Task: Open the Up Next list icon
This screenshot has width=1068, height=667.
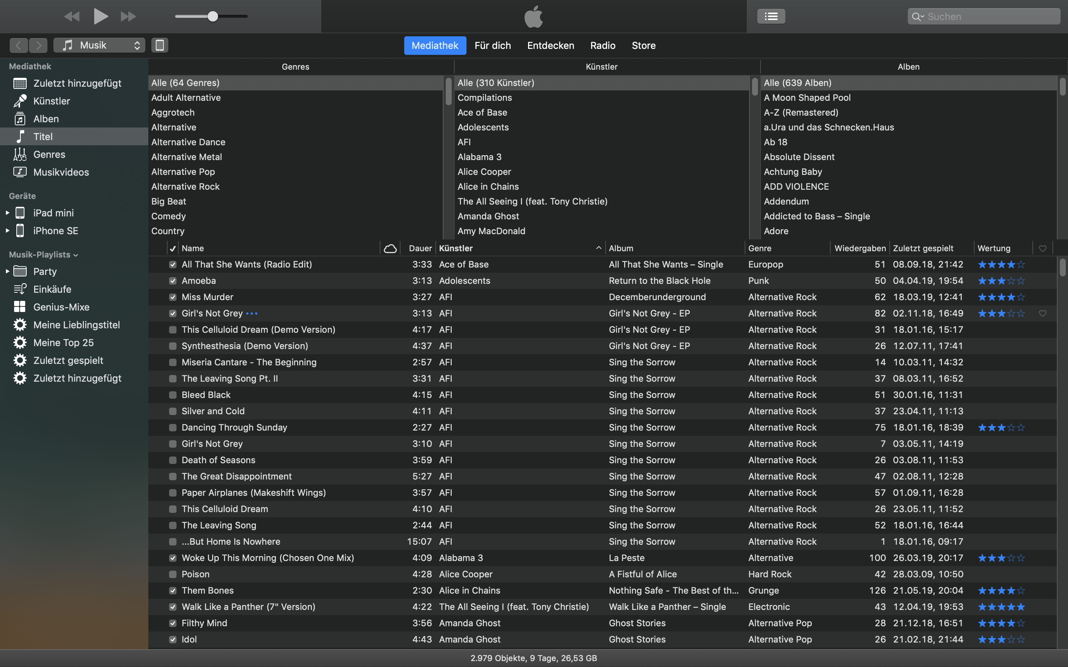Action: [771, 16]
